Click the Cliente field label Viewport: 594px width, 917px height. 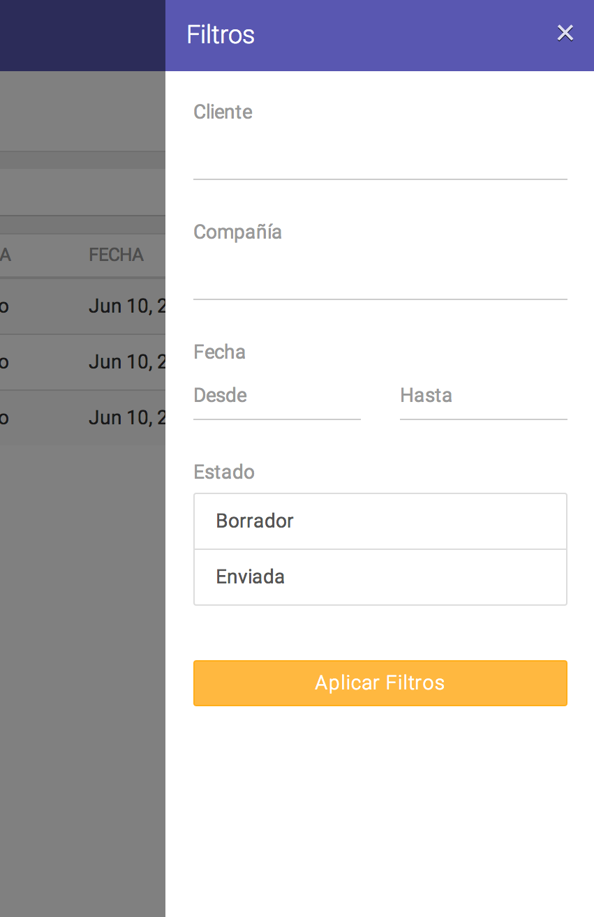click(x=223, y=112)
